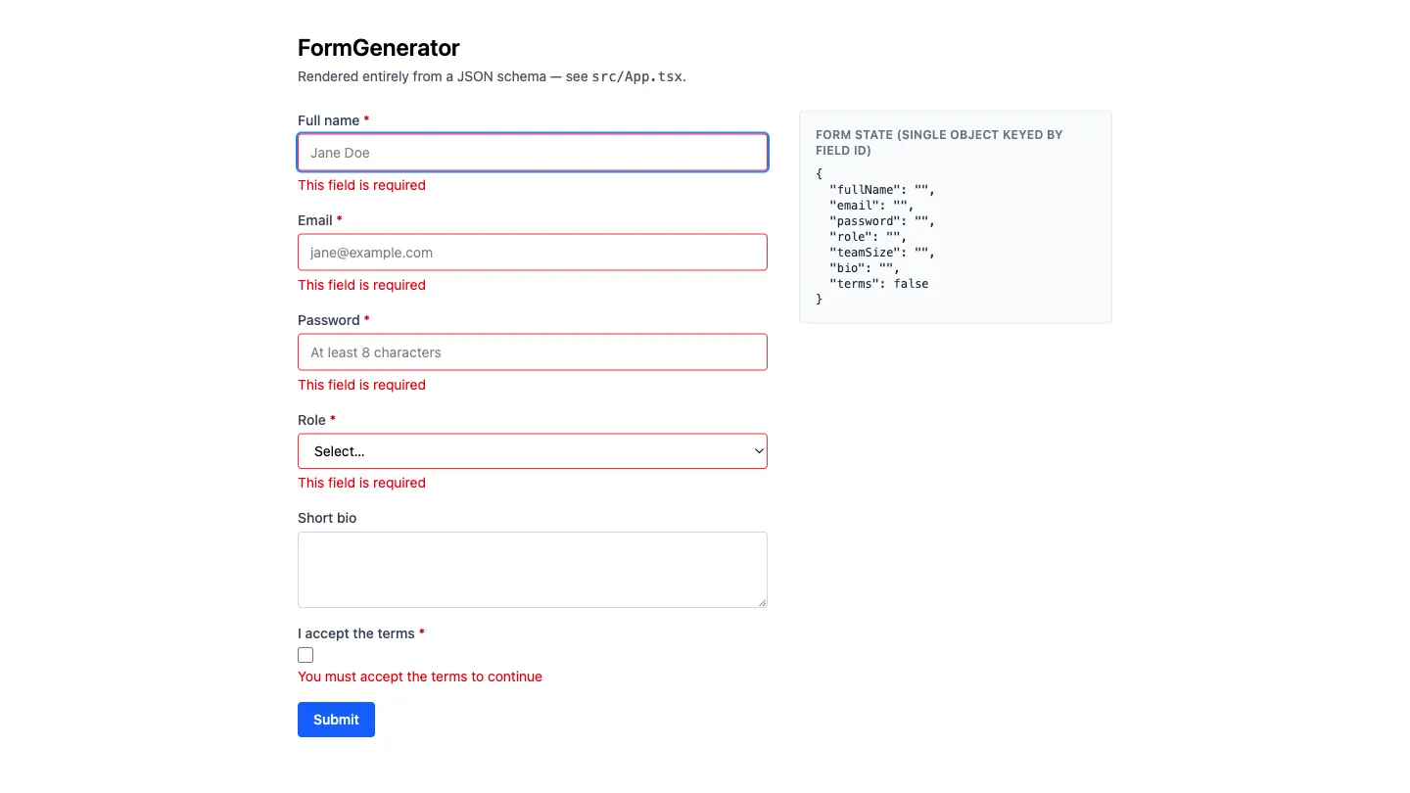Click the required error under Password
This screenshot has width=1410, height=793.
[x=362, y=385]
